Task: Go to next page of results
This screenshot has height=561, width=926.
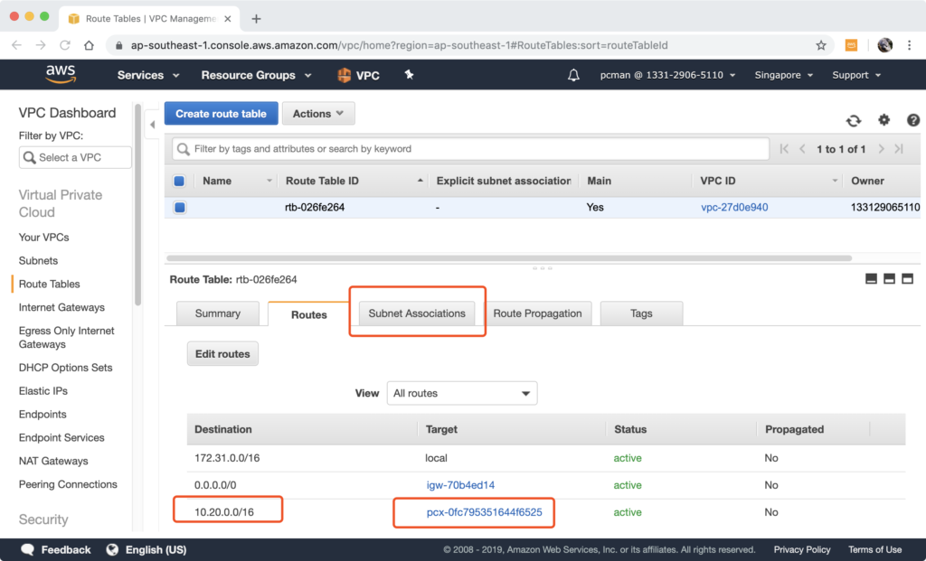Action: tap(881, 149)
